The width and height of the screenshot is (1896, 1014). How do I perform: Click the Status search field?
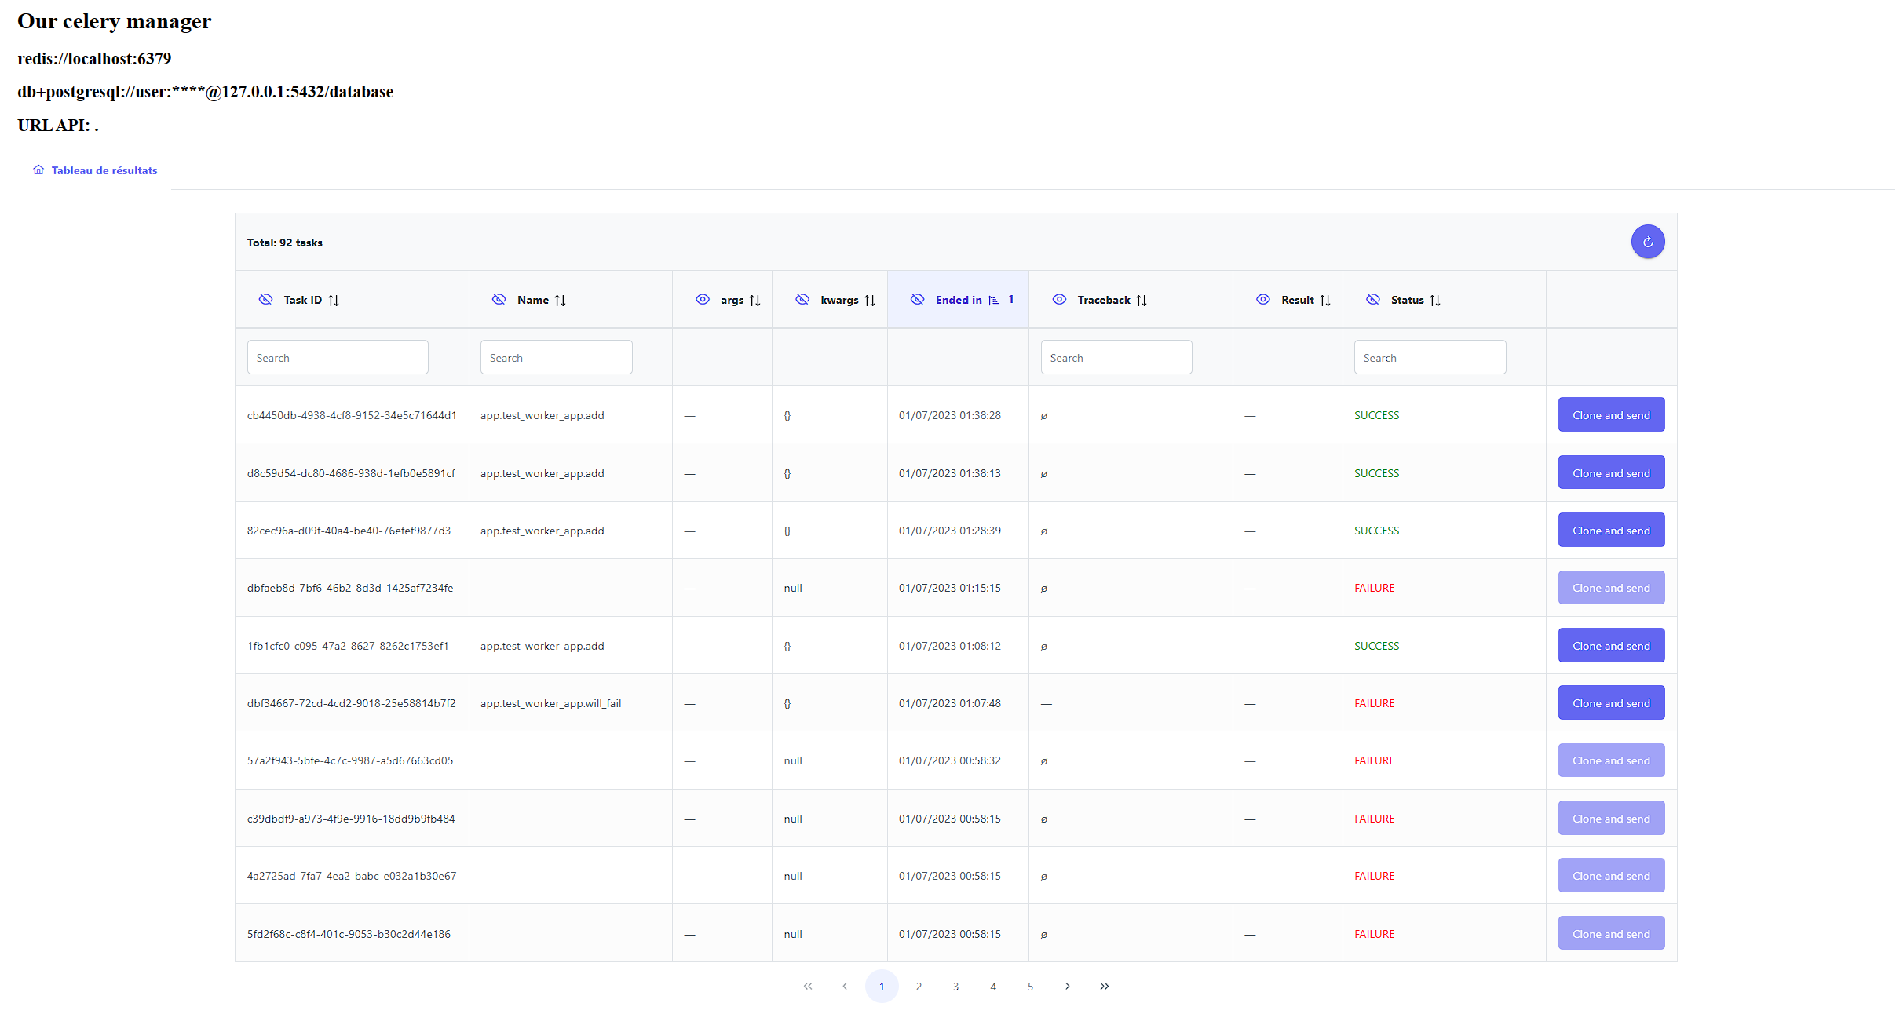pyautogui.click(x=1429, y=358)
